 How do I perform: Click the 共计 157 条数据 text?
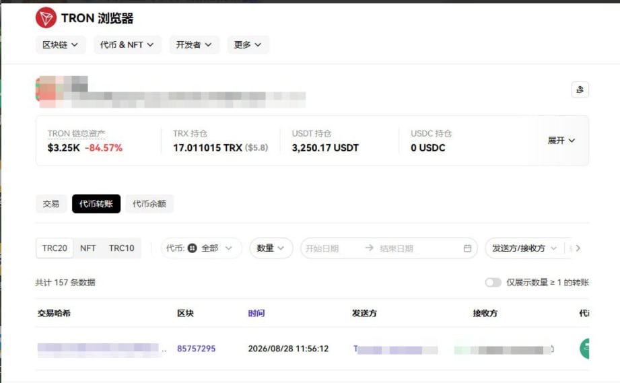65,283
